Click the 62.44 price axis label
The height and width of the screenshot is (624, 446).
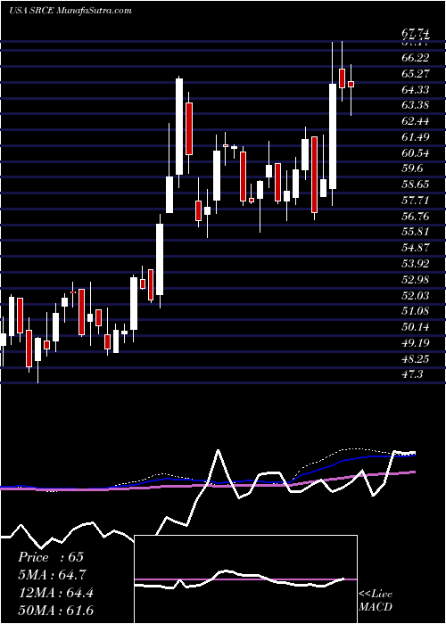416,121
